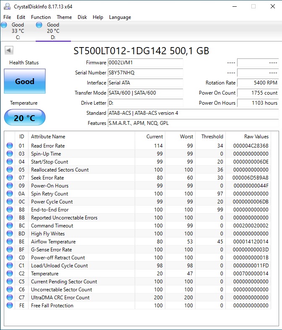This screenshot has height=330, width=282.
Task: Click status orb for Spin Retry Count
Action: point(10,193)
